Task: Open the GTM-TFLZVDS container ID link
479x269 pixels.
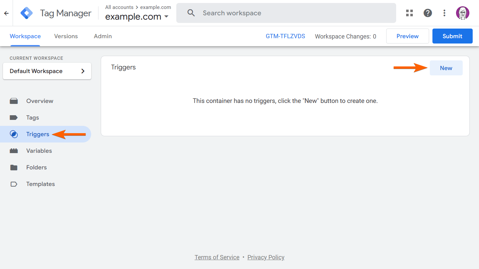Action: point(285,36)
